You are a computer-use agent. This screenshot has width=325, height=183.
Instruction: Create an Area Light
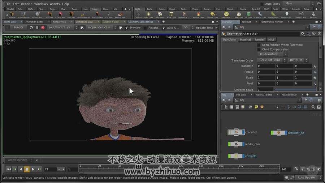(171, 15)
